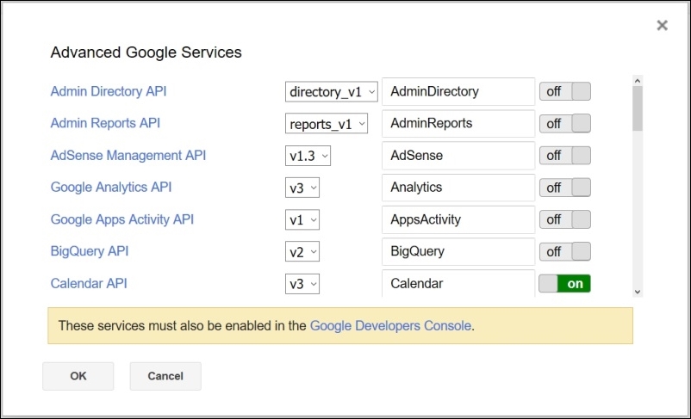
Task: Confirm with the OK button
Action: point(78,376)
